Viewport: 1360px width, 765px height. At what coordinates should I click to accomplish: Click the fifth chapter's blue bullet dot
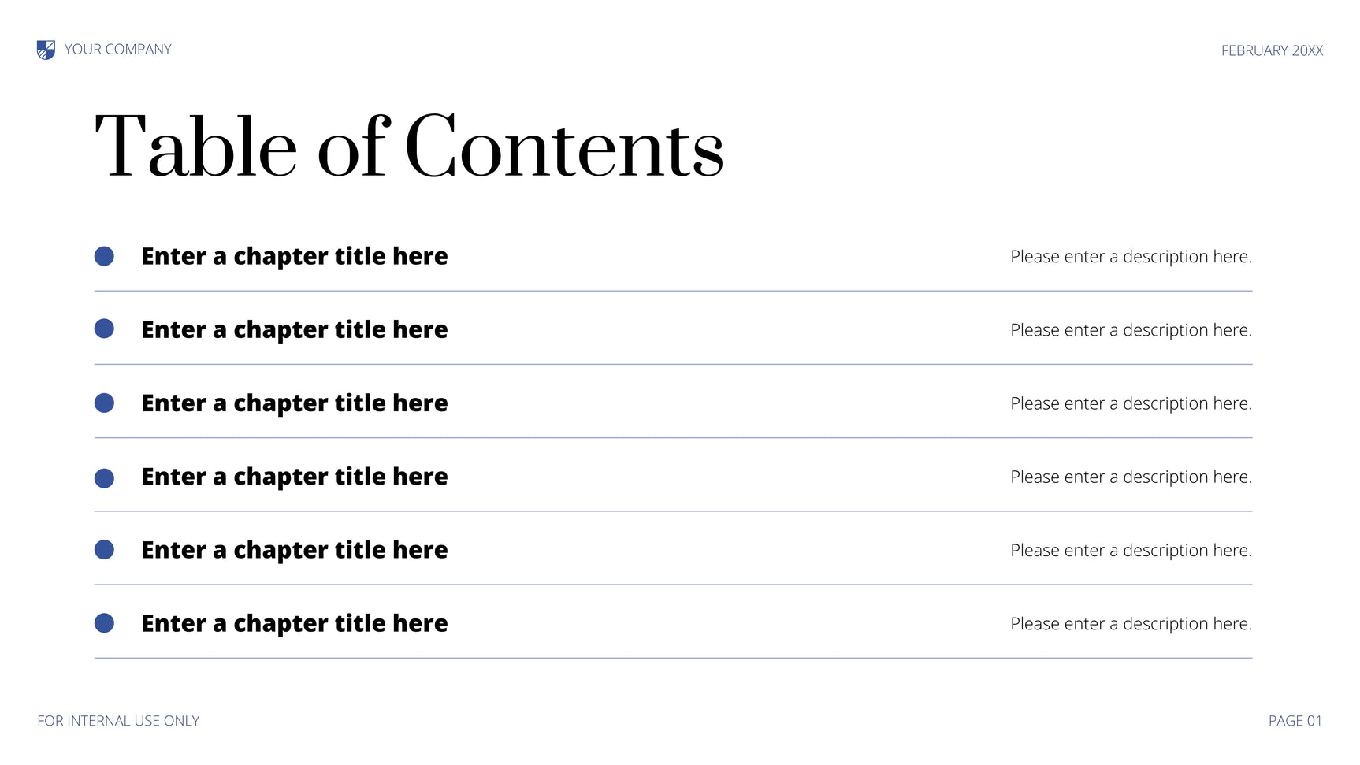click(104, 550)
